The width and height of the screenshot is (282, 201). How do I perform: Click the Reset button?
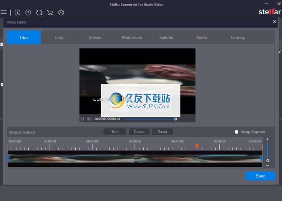tap(163, 132)
